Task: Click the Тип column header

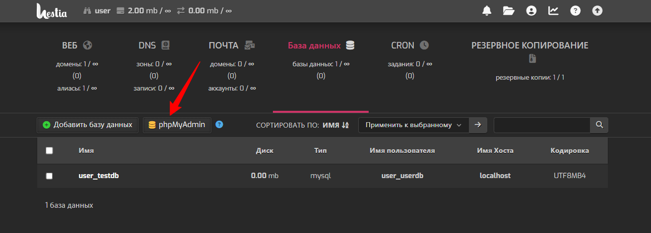Action: (320, 150)
